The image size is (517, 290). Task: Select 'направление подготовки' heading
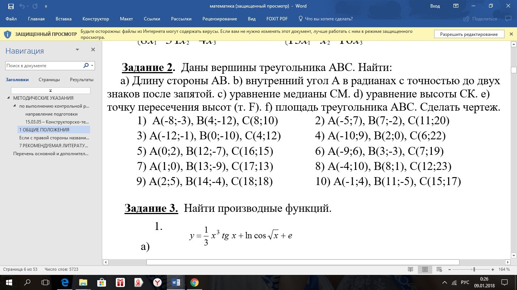pos(51,114)
